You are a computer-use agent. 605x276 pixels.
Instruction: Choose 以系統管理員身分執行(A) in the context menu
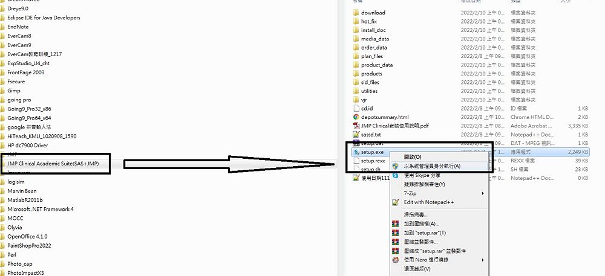(x=432, y=166)
